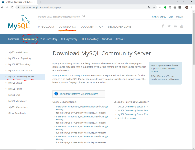Open MySQL YouTube channel icon
Viewport: 195px width, 150px height.
click(182, 26)
